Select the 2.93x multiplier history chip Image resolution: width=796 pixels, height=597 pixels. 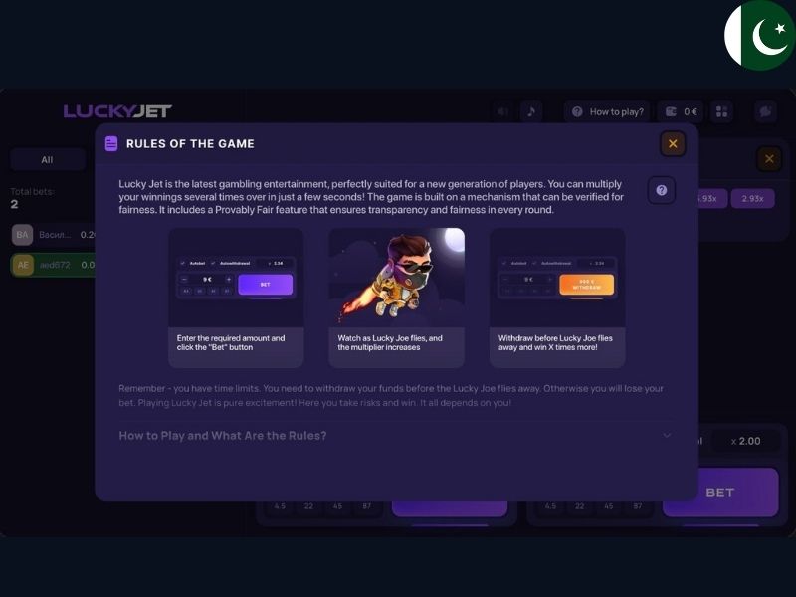[x=752, y=198]
